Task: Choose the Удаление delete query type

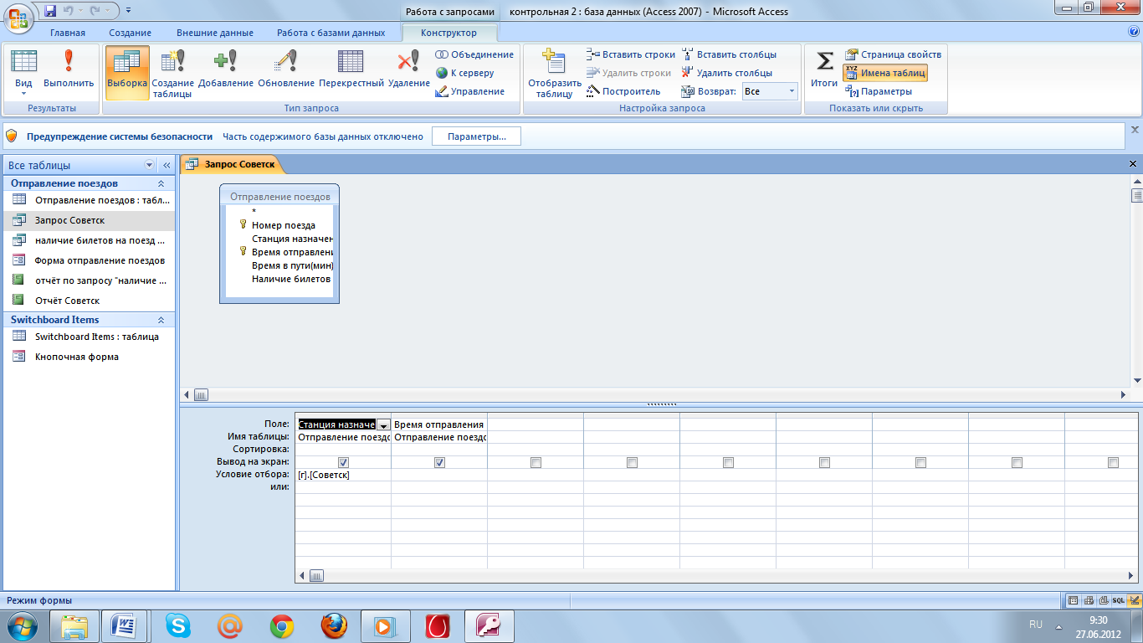Action: coord(408,71)
